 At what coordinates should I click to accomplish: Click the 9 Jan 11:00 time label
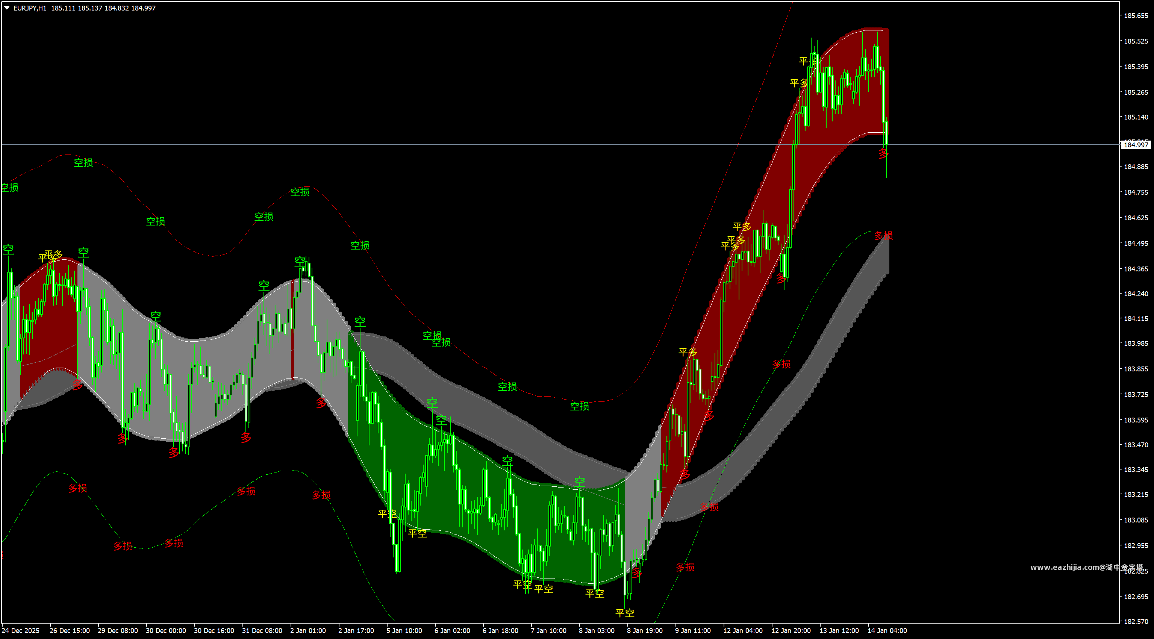(693, 631)
